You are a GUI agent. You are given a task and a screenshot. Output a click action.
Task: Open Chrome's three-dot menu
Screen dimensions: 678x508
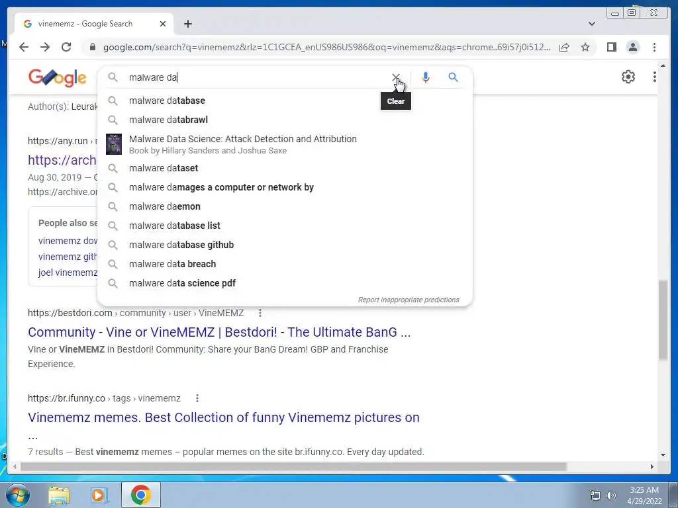[654, 47]
